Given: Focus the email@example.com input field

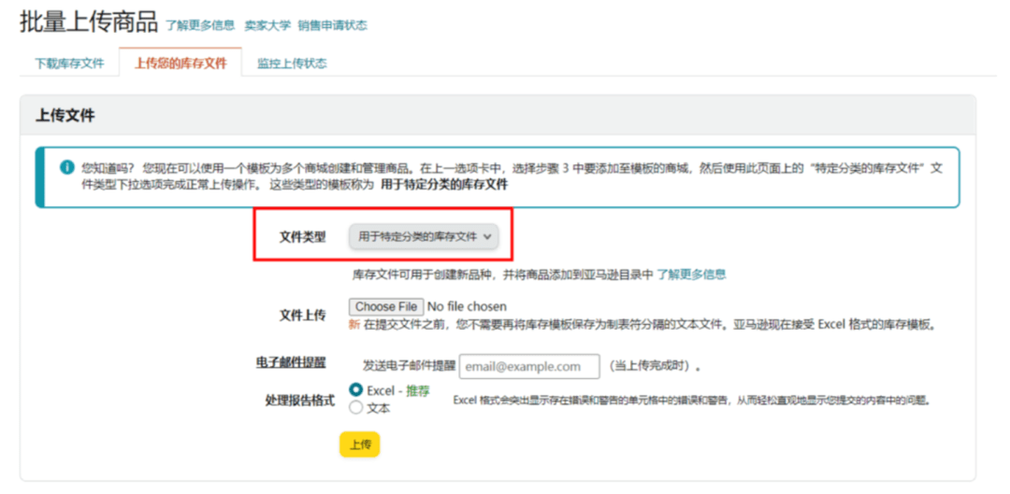Looking at the screenshot, I should click(529, 366).
